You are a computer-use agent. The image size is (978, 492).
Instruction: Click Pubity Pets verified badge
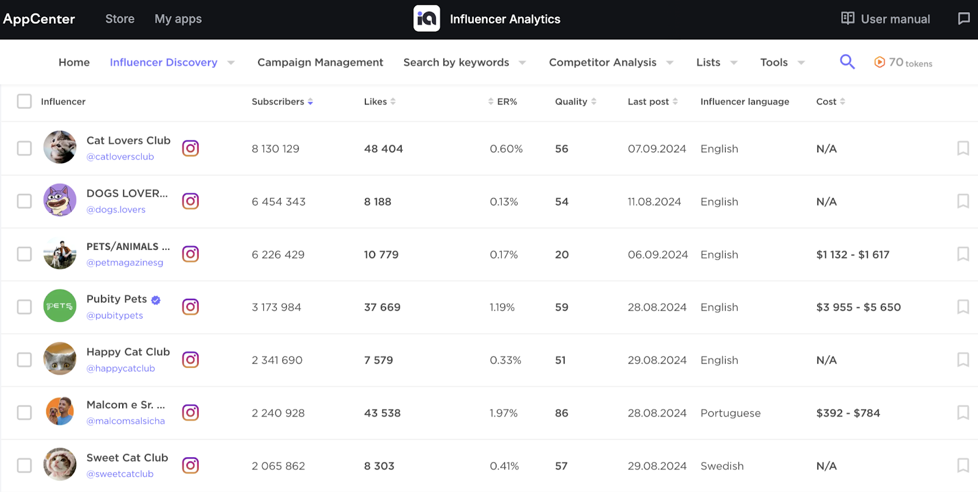pos(156,300)
